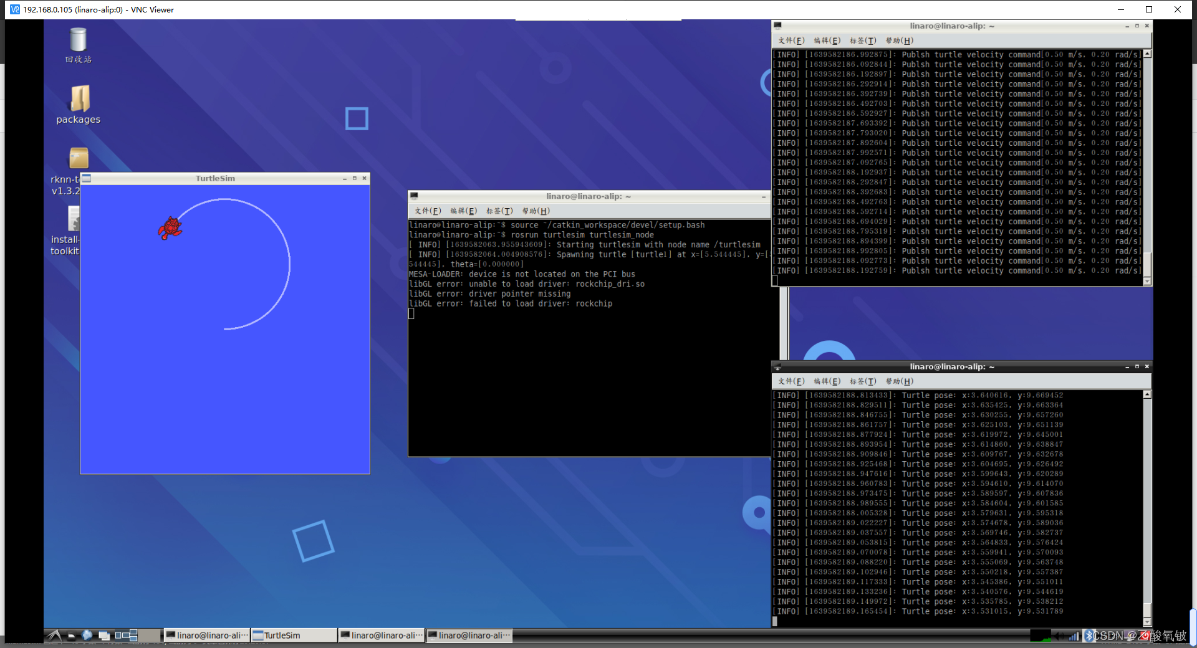Viewport: 1197px width, 648px height.
Task: Click the middle terminal window title icon
Action: [414, 196]
